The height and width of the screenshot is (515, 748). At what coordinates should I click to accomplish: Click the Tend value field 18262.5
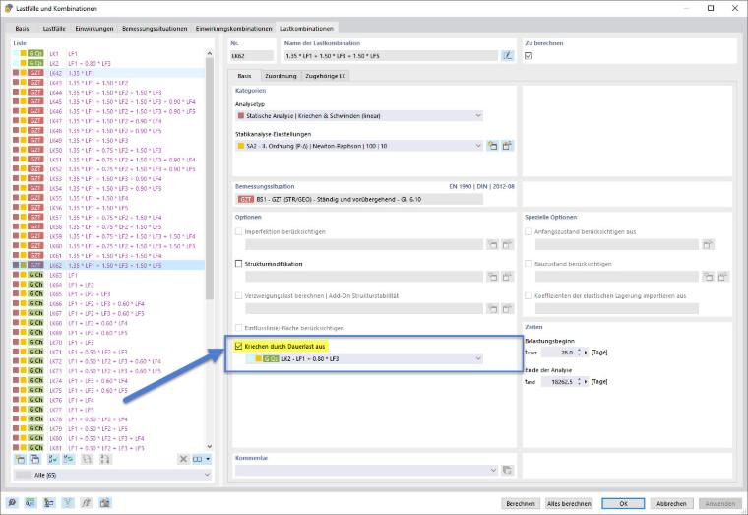click(x=558, y=382)
